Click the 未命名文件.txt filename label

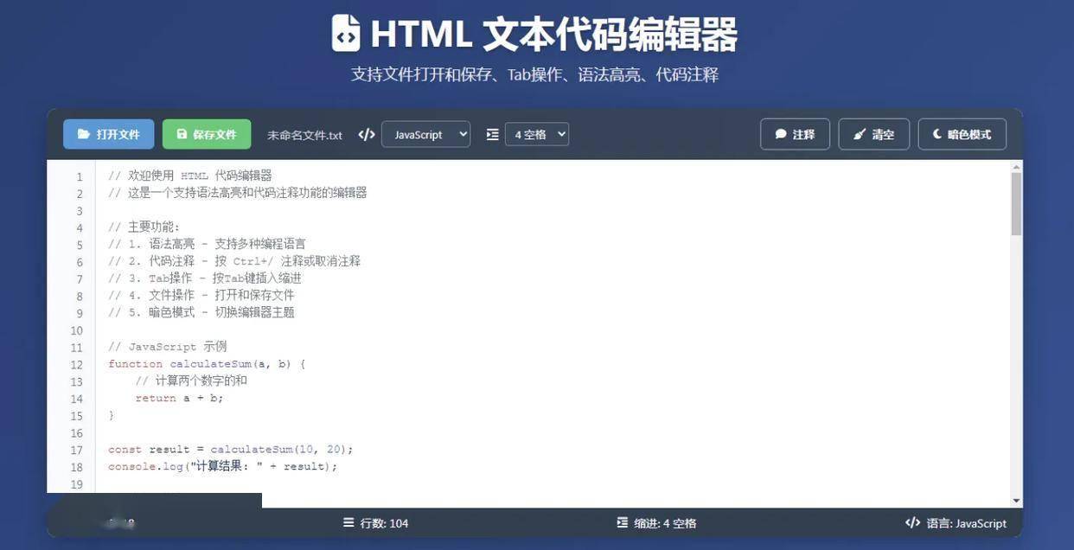pyautogui.click(x=304, y=136)
